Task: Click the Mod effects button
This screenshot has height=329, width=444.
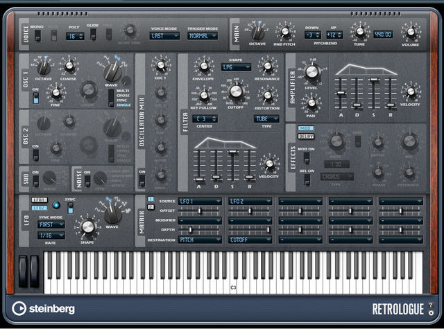Action: coord(305,128)
